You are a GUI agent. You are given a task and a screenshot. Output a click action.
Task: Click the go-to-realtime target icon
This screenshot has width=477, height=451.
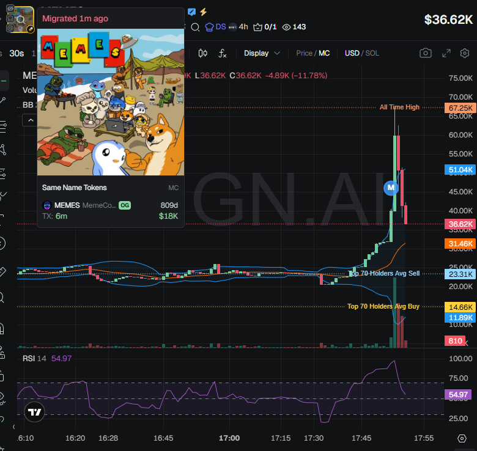462,439
